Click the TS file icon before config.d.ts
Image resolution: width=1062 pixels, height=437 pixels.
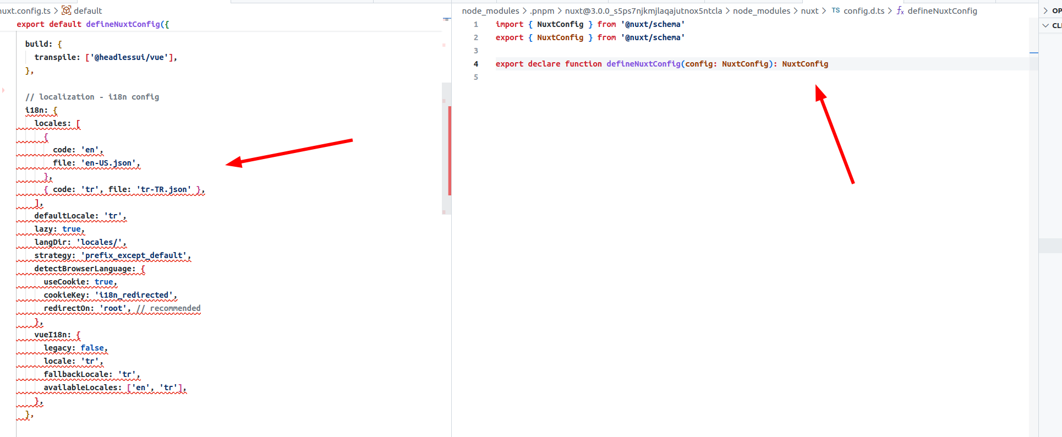coord(835,10)
